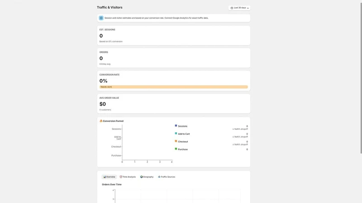Click the Add to Cart legend label
Screen dimensions: 362x203
click(x=184, y=134)
